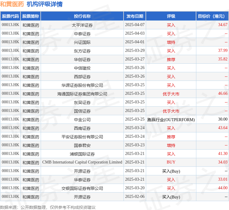Viewport: 229px width, 210px height.
Task: Click 开源证券 in the 2025-02-06 row
Action: (82, 197)
